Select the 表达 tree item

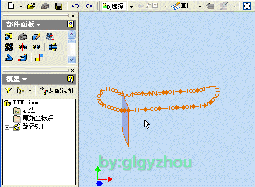24,111
